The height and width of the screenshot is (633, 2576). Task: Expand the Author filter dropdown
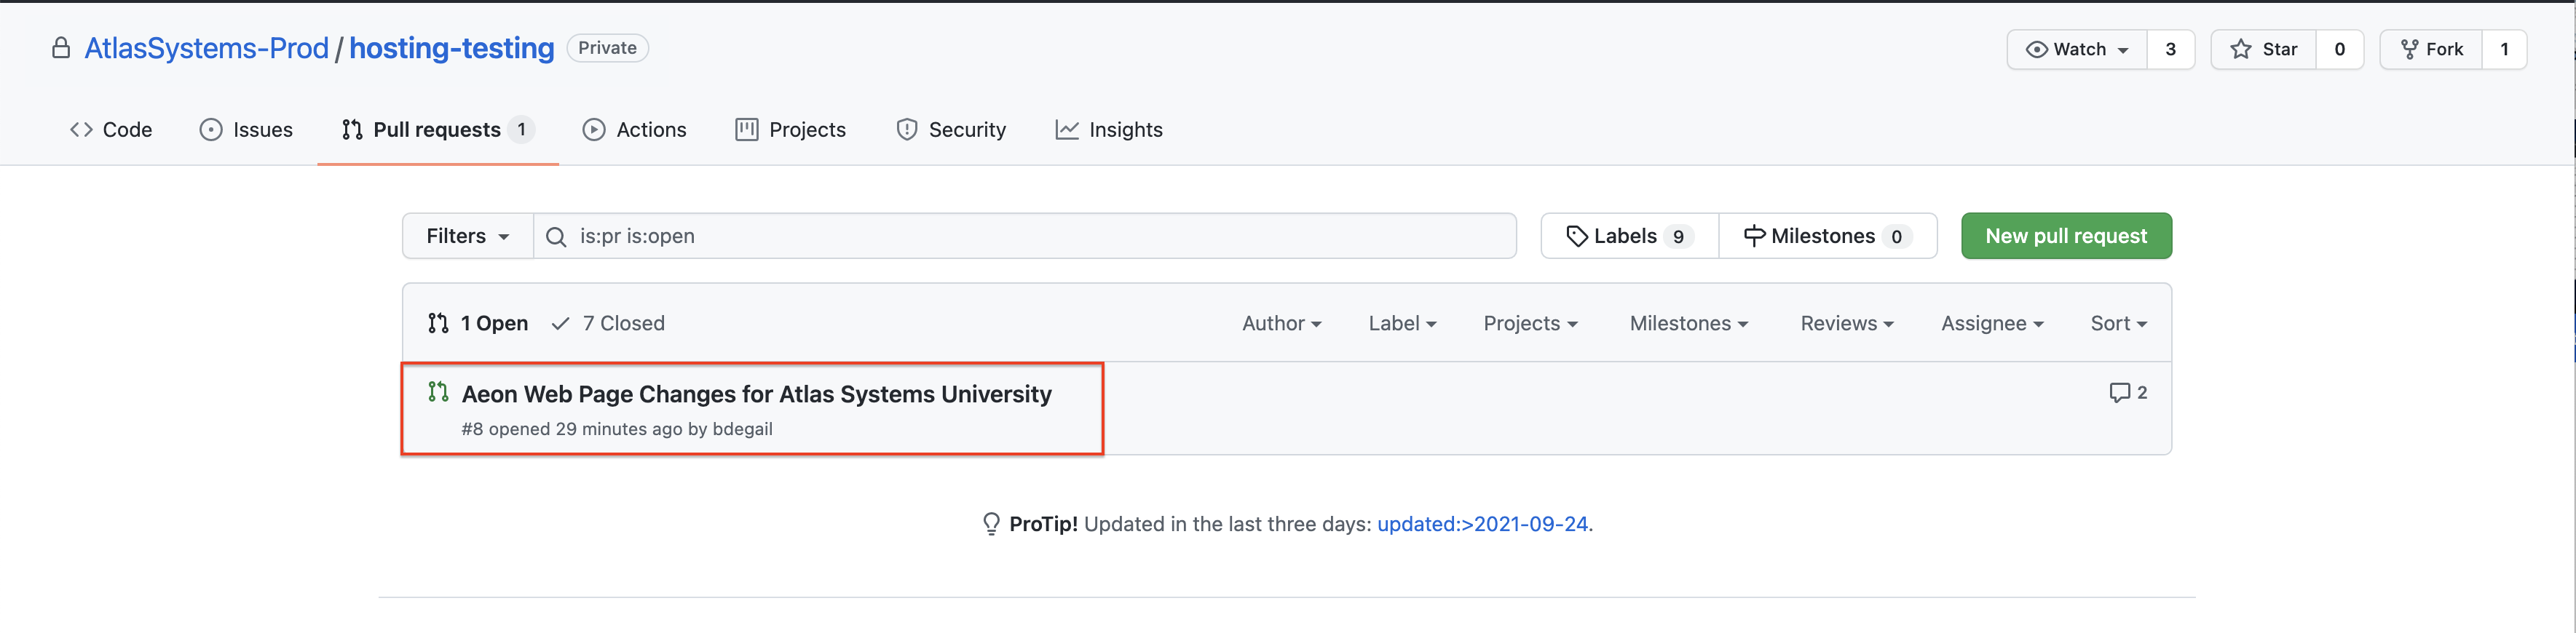click(x=1281, y=323)
